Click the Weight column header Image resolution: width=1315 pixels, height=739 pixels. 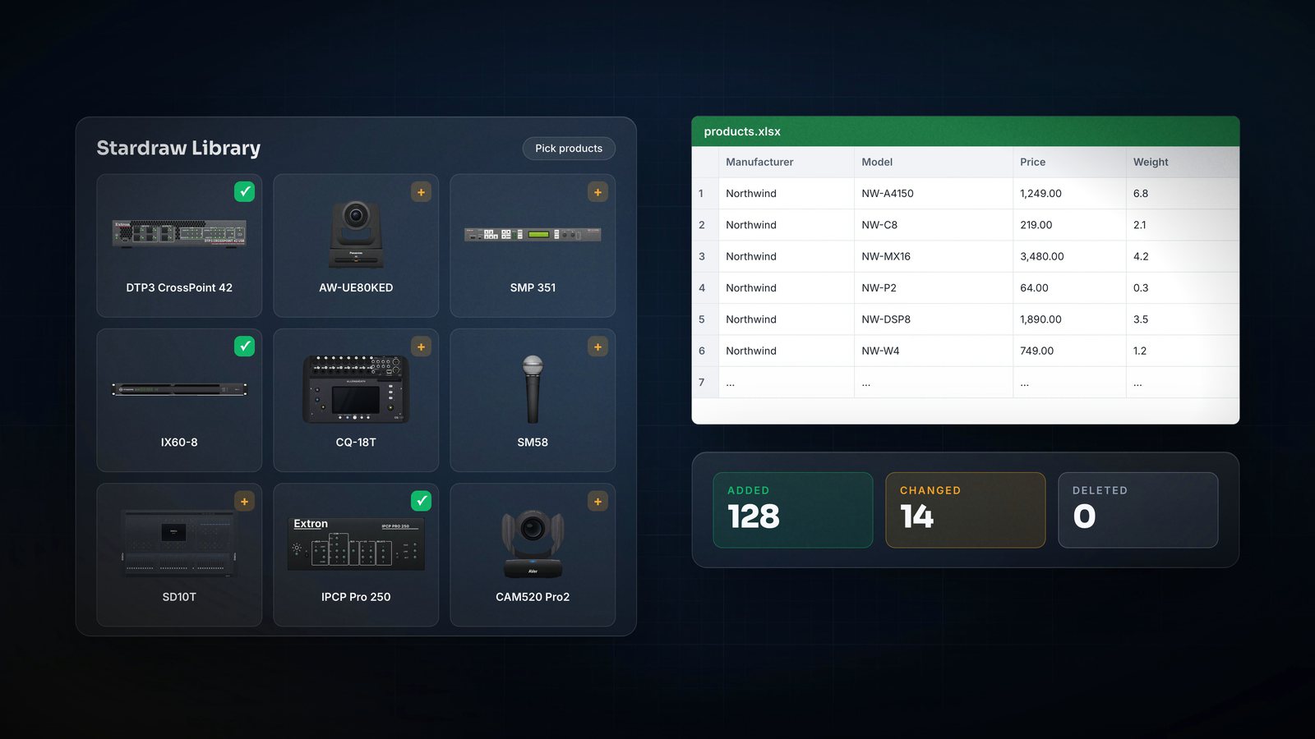tap(1183, 162)
